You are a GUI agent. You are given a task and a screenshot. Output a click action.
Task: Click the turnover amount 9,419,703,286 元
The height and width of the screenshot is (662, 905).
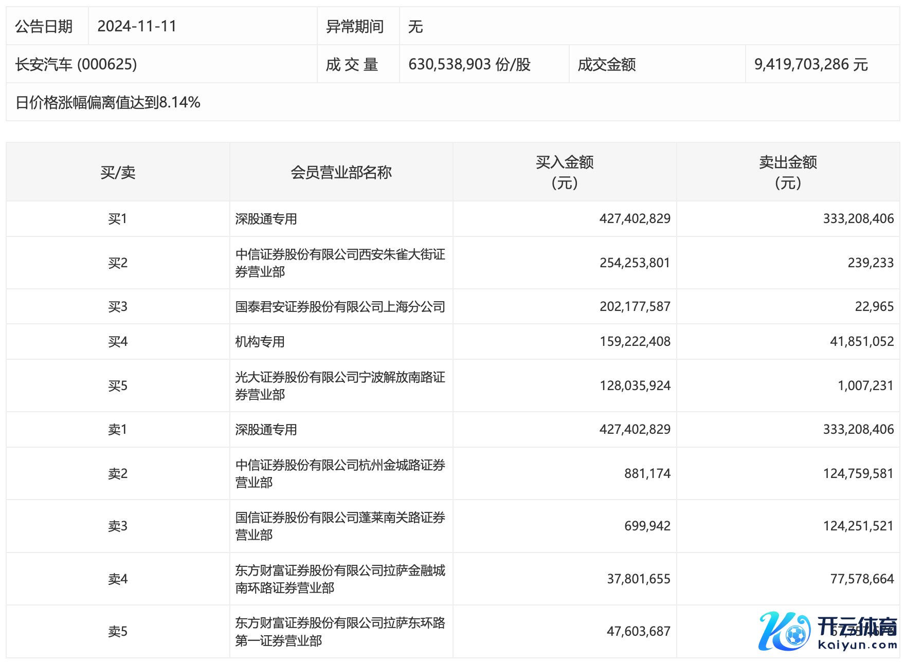click(x=811, y=64)
